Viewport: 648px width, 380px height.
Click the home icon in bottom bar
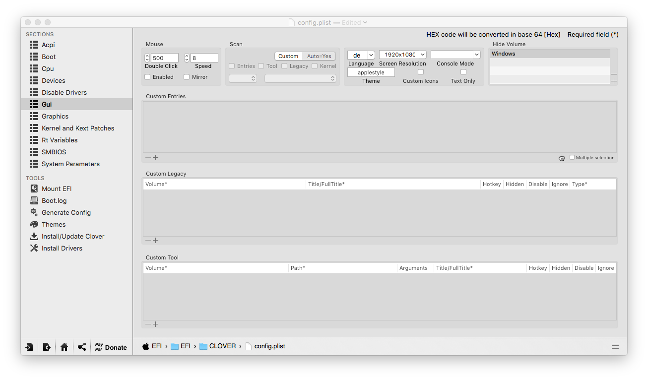tap(64, 347)
